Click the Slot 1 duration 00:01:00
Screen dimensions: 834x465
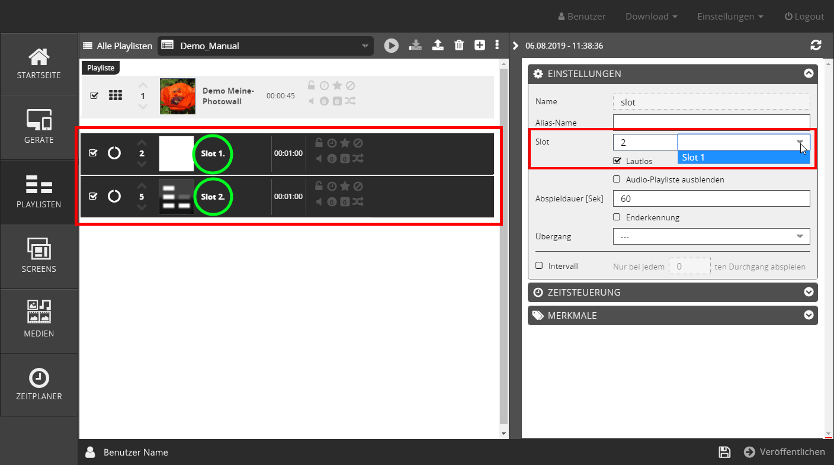[x=288, y=153]
